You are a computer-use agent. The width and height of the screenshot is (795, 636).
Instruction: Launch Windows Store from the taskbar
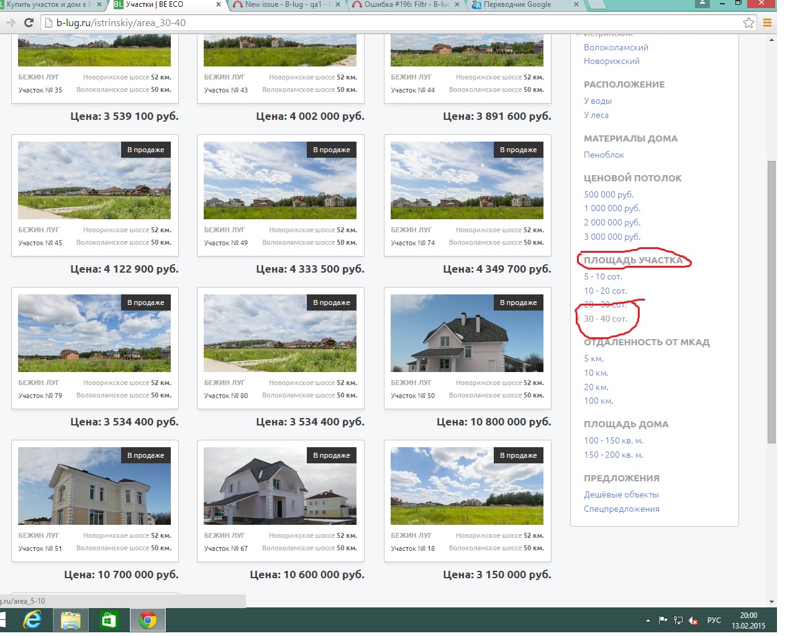click(x=109, y=620)
